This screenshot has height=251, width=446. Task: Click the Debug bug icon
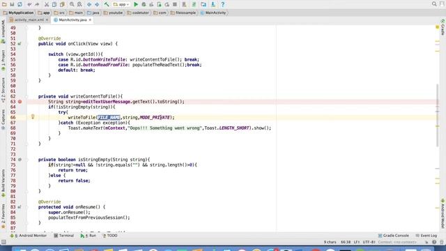(x=144, y=4)
